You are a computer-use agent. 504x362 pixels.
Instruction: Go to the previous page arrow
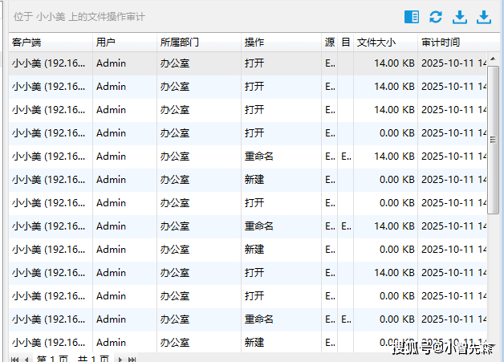tap(26, 359)
